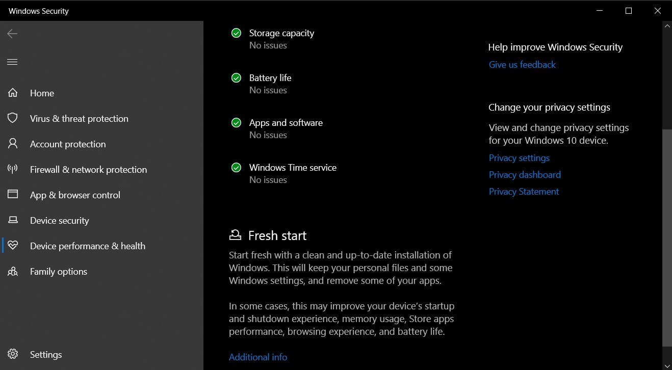The height and width of the screenshot is (370, 672).
Task: Close the Windows Security window
Action: (x=658, y=11)
